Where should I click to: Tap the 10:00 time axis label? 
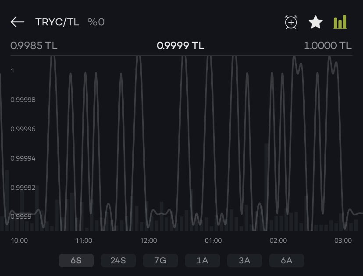(19, 241)
